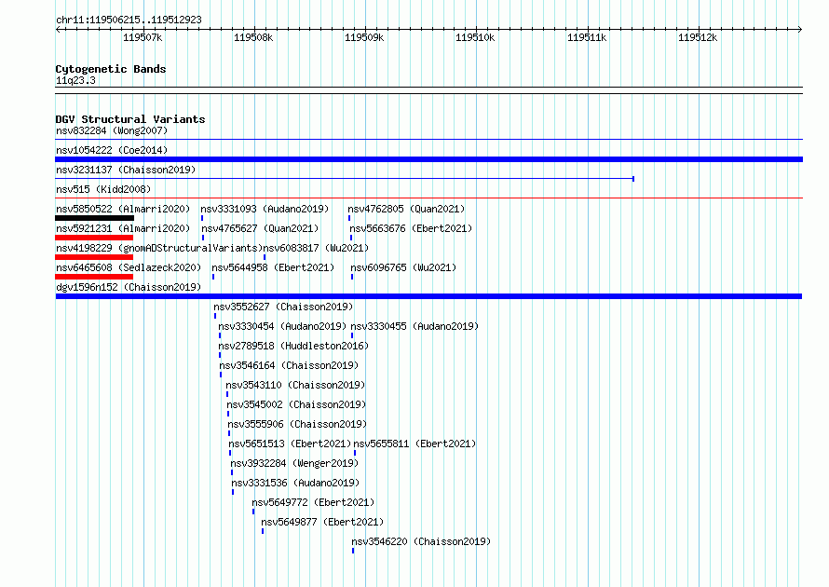Open variant nsv3231137 (Chaisson2019)

[126, 170]
